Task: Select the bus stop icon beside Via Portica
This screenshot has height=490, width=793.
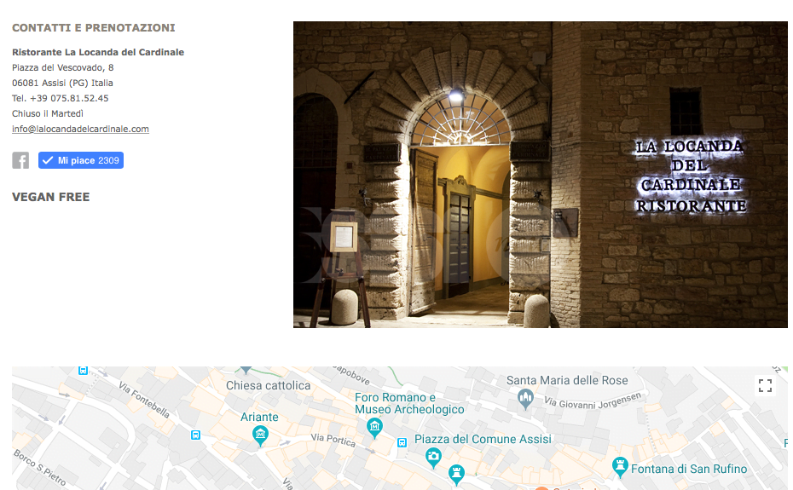Action: 402,442
